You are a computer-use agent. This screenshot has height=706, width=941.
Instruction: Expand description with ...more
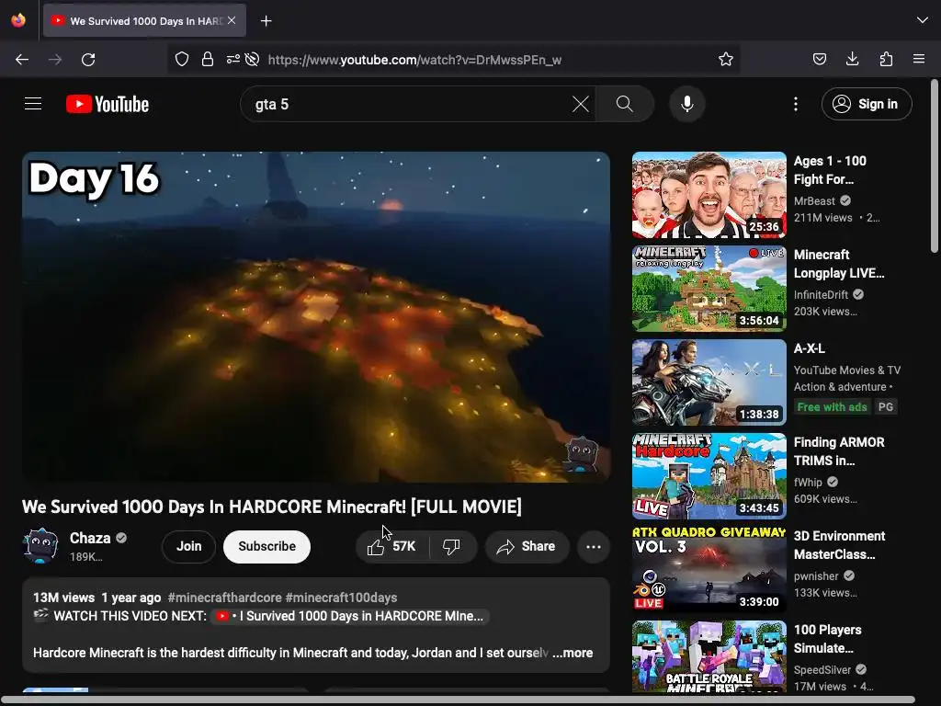[573, 653]
